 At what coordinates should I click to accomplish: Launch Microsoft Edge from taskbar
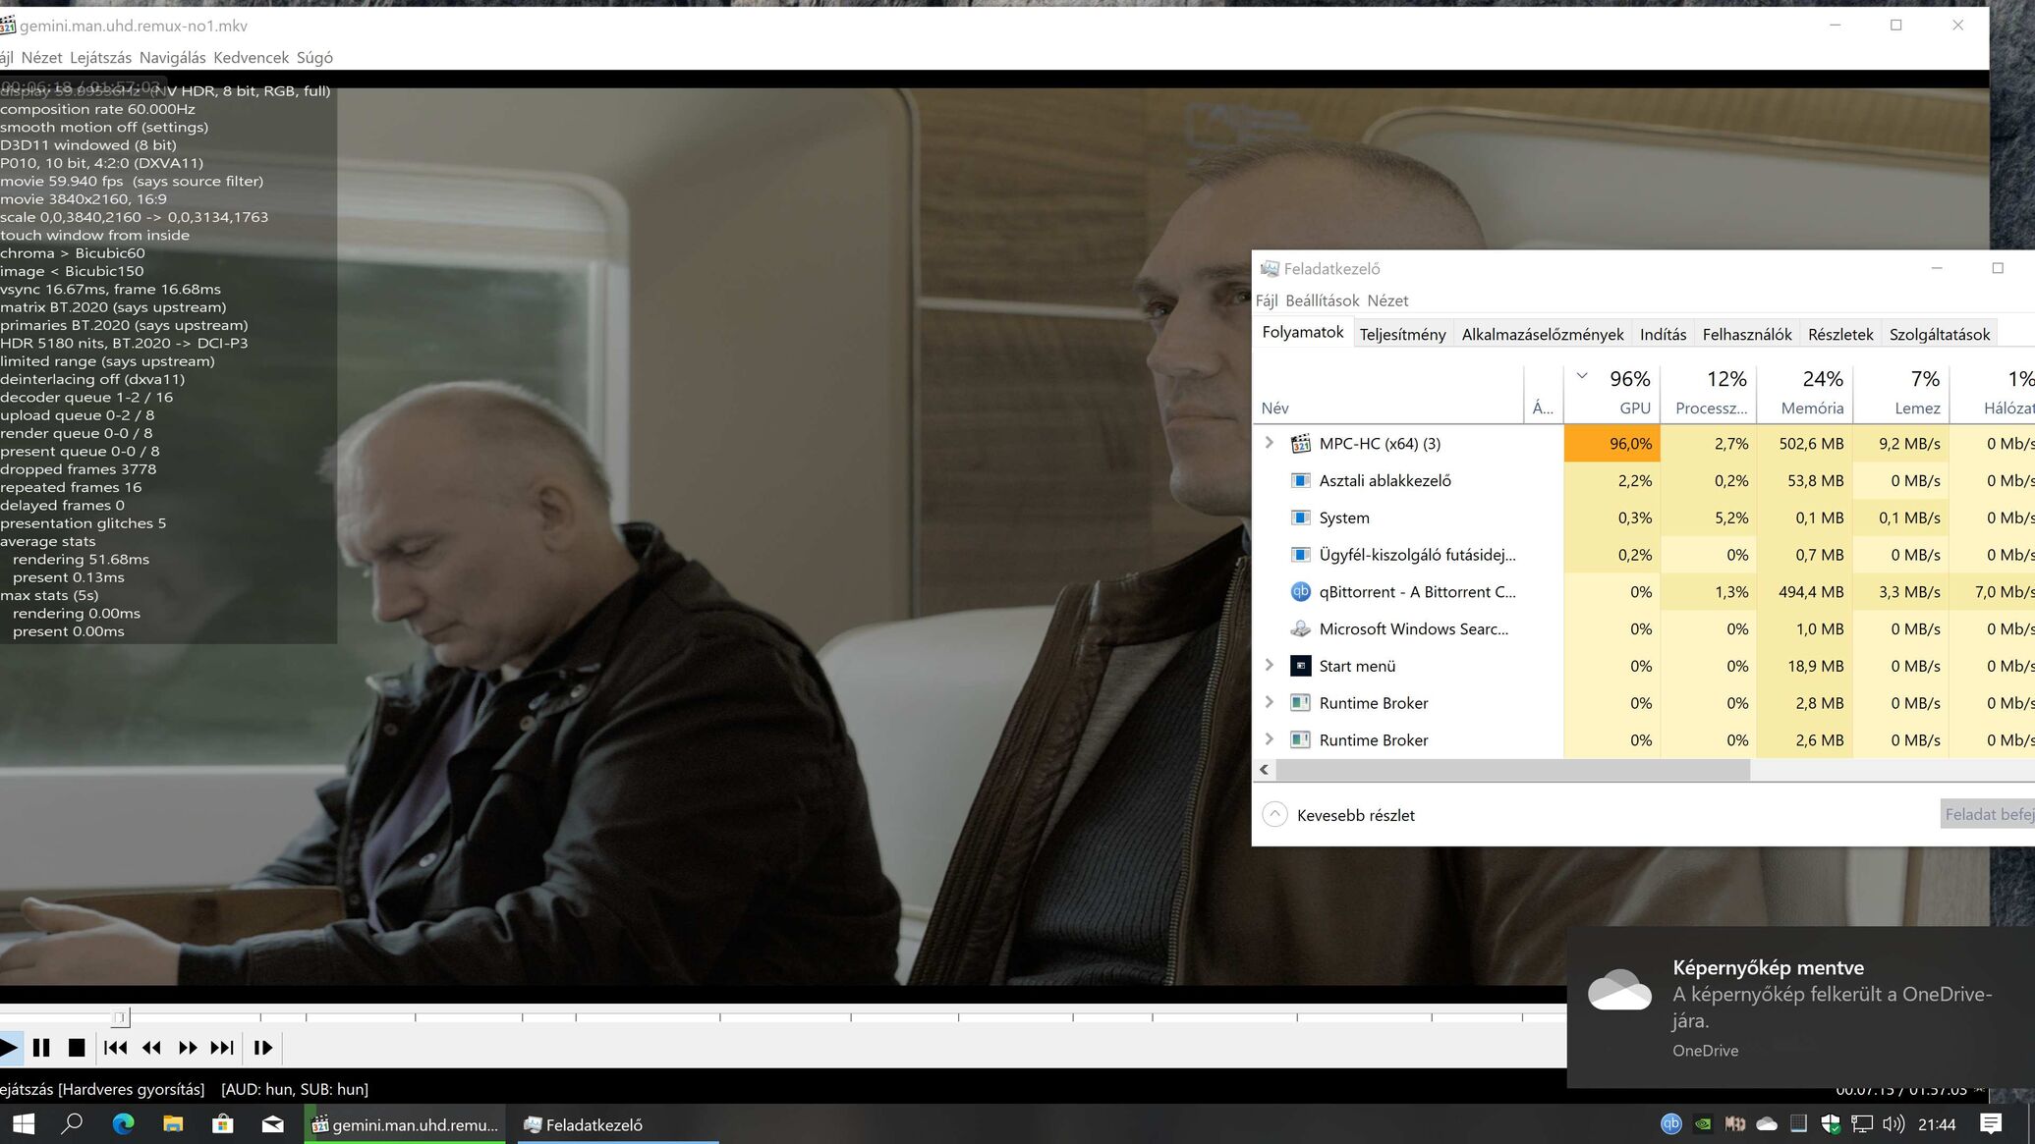pos(123,1124)
